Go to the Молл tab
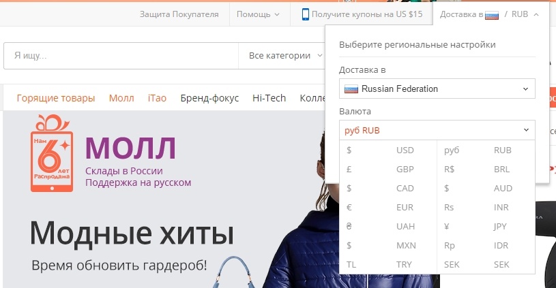Viewport: 556px width, 288px height. [x=121, y=98]
